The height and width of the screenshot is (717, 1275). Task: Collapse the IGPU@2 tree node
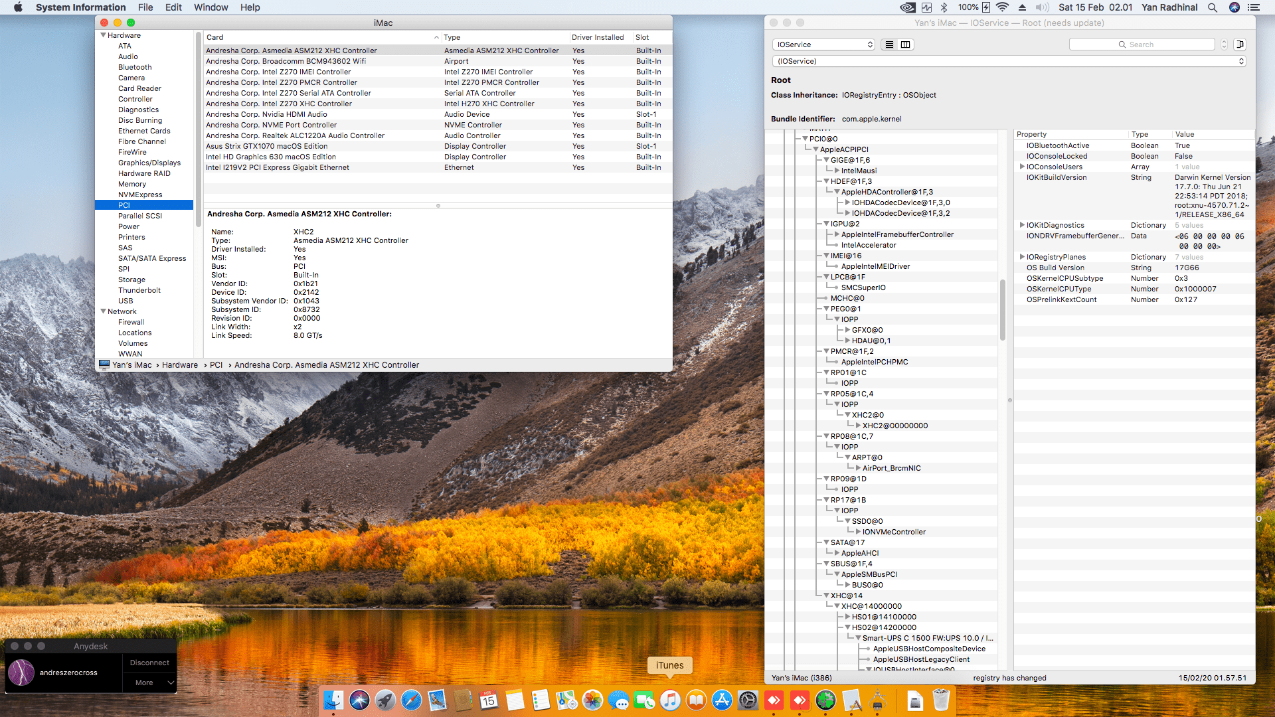(x=826, y=224)
